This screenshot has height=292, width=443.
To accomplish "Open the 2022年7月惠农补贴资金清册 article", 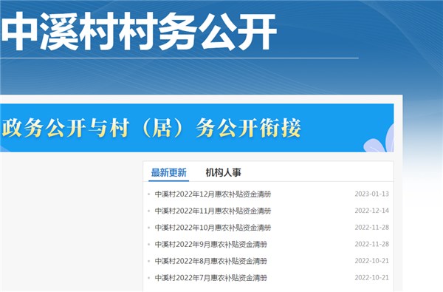I will coord(210,277).
